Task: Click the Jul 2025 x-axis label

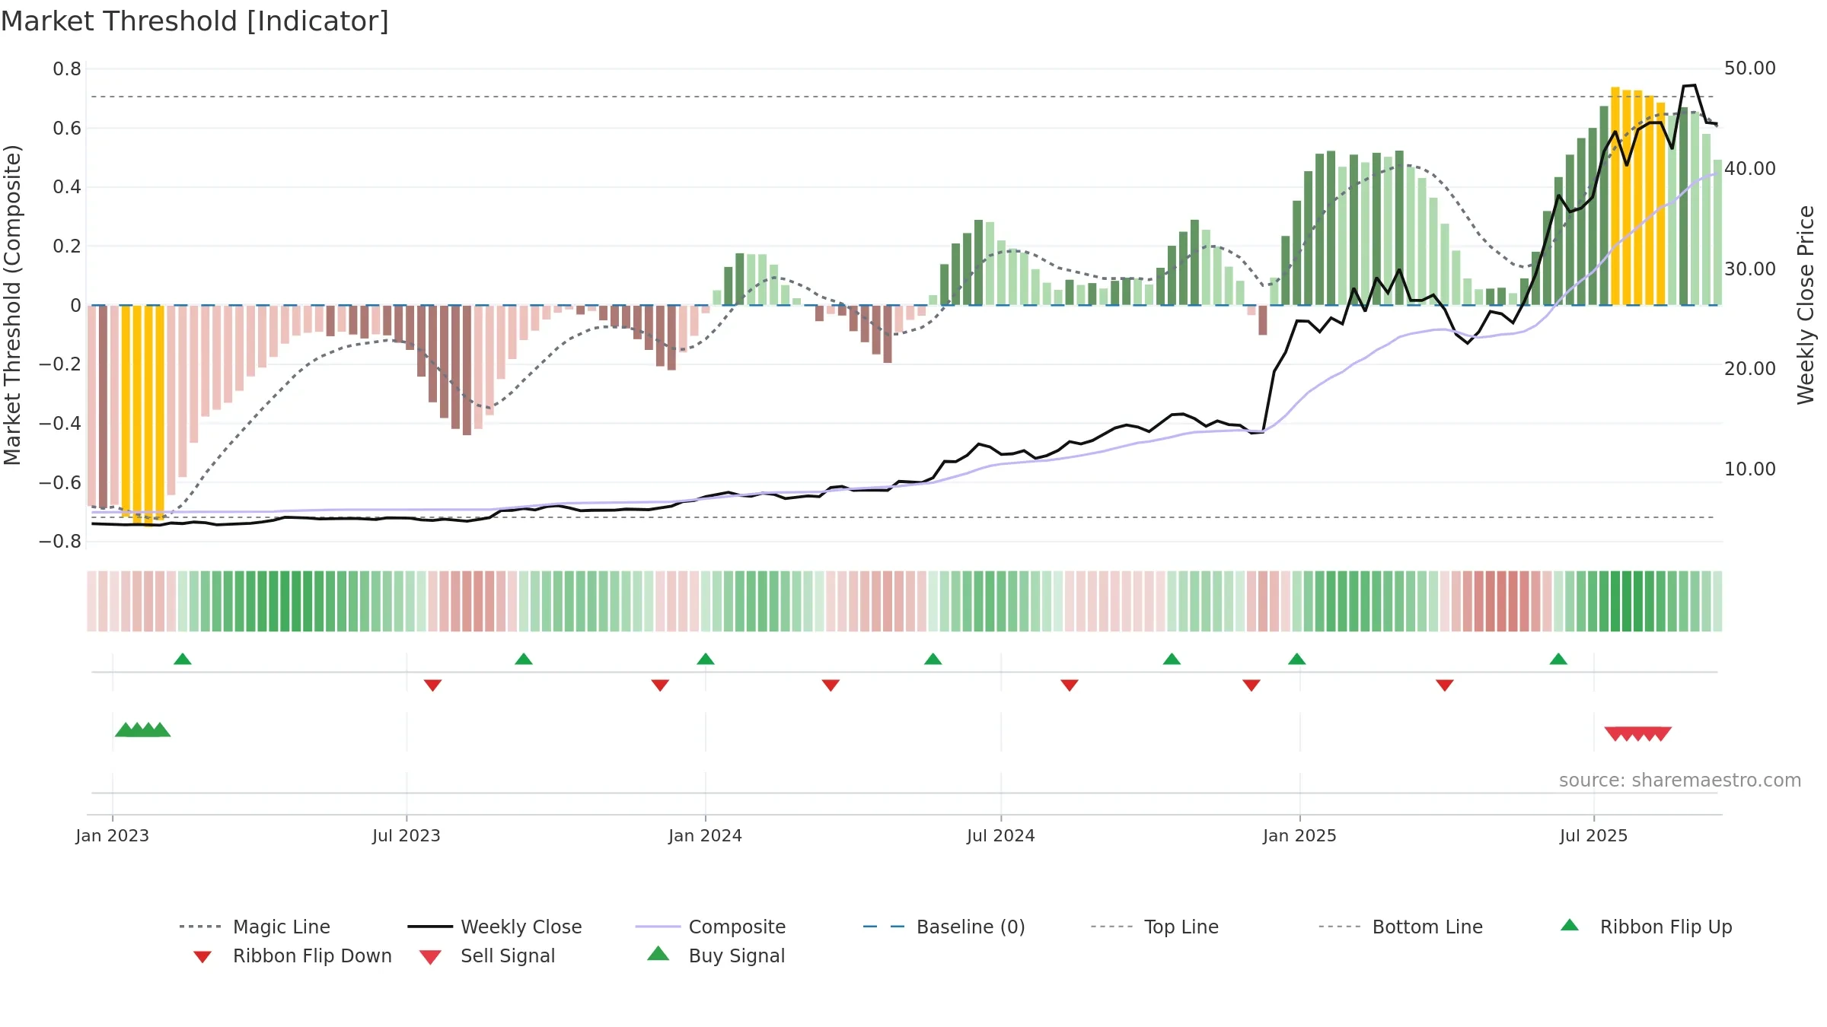Action: click(1594, 835)
